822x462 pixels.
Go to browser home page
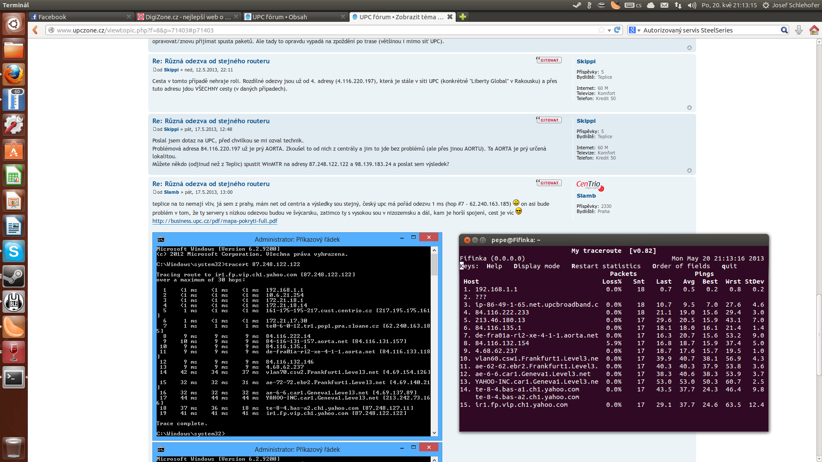click(814, 30)
